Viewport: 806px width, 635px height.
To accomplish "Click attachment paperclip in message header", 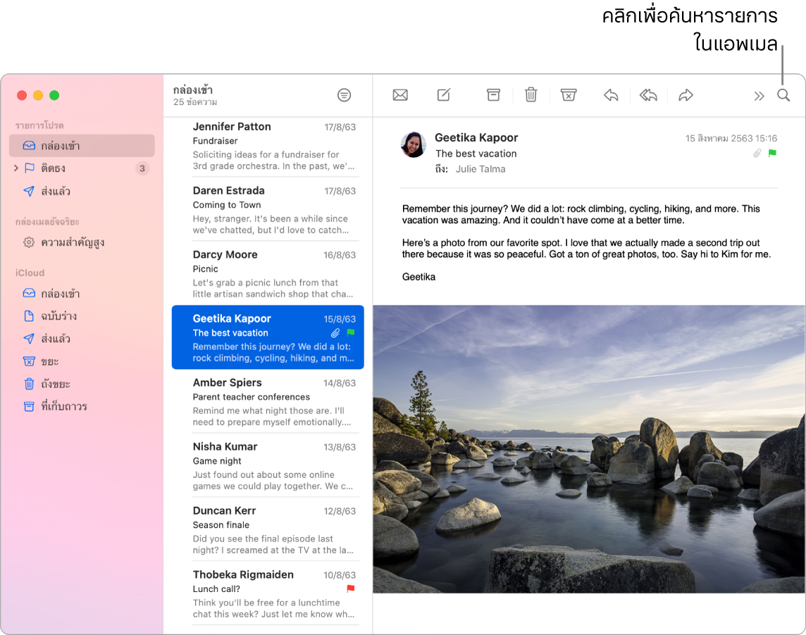I will (757, 153).
